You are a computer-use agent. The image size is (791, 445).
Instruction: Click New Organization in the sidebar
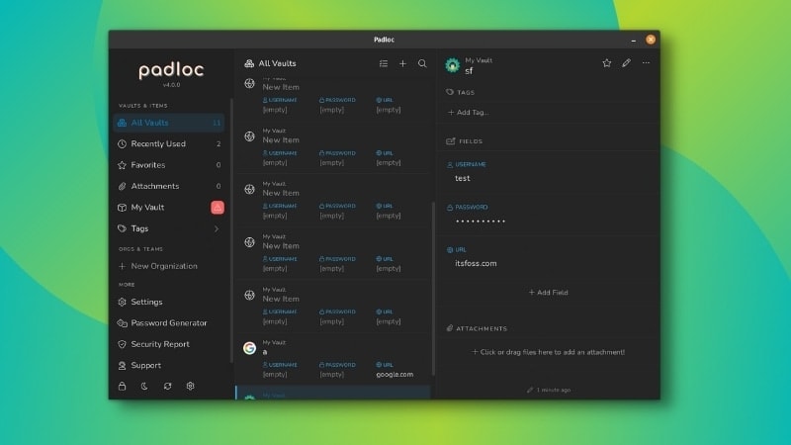coord(163,266)
